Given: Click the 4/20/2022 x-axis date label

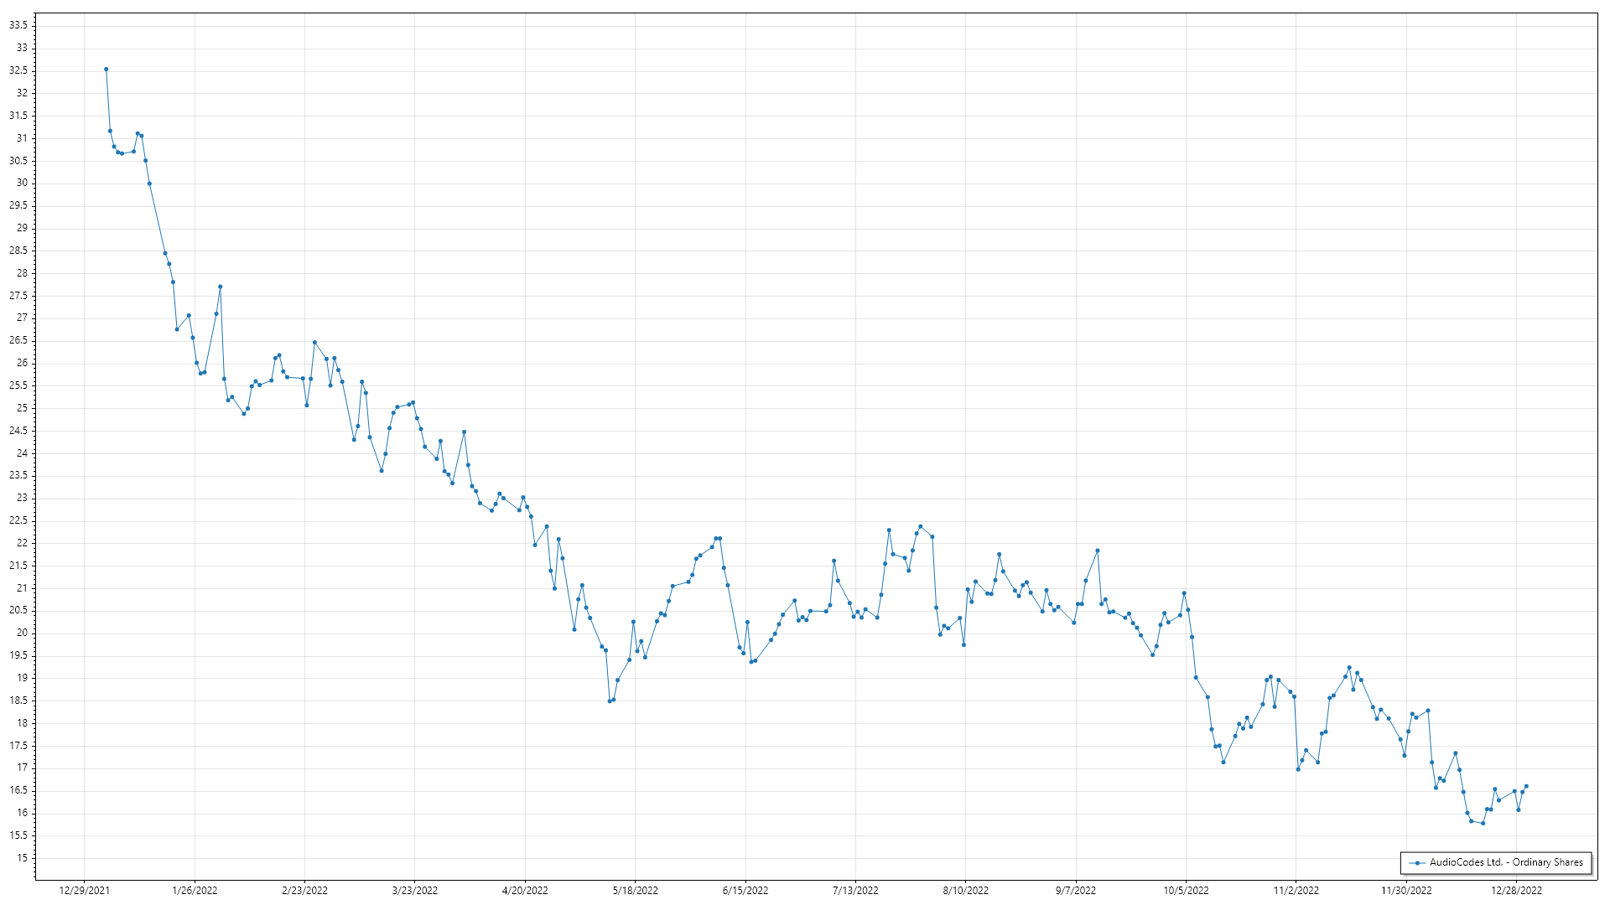Looking at the screenshot, I should tap(525, 891).
